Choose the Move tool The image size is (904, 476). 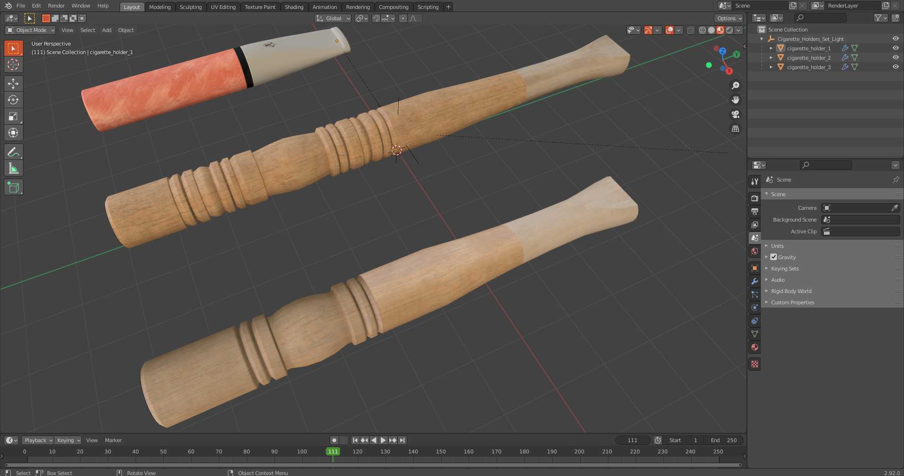point(13,83)
